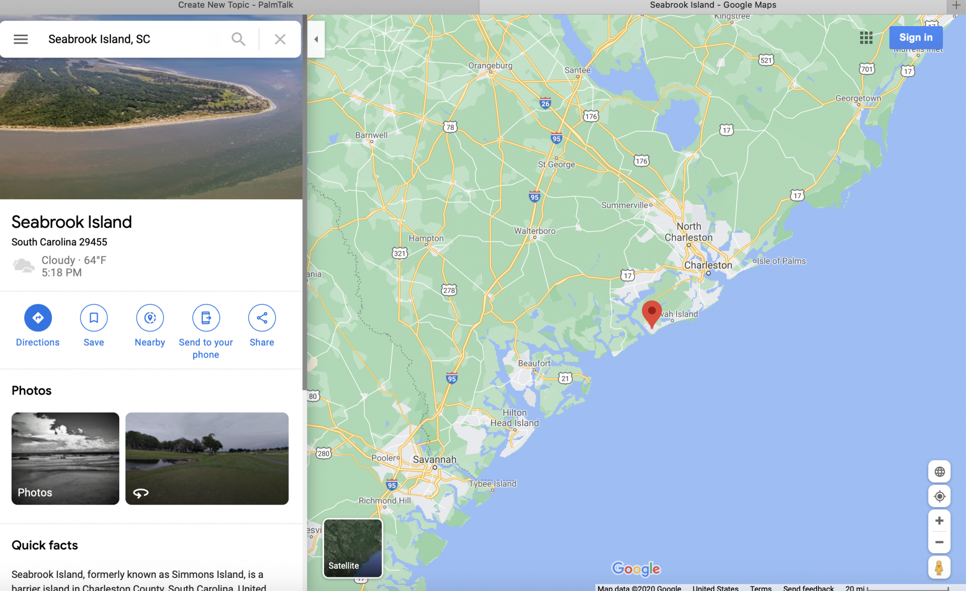This screenshot has height=591, width=966.
Task: Click the Tybee Island label
Action: pos(493,484)
